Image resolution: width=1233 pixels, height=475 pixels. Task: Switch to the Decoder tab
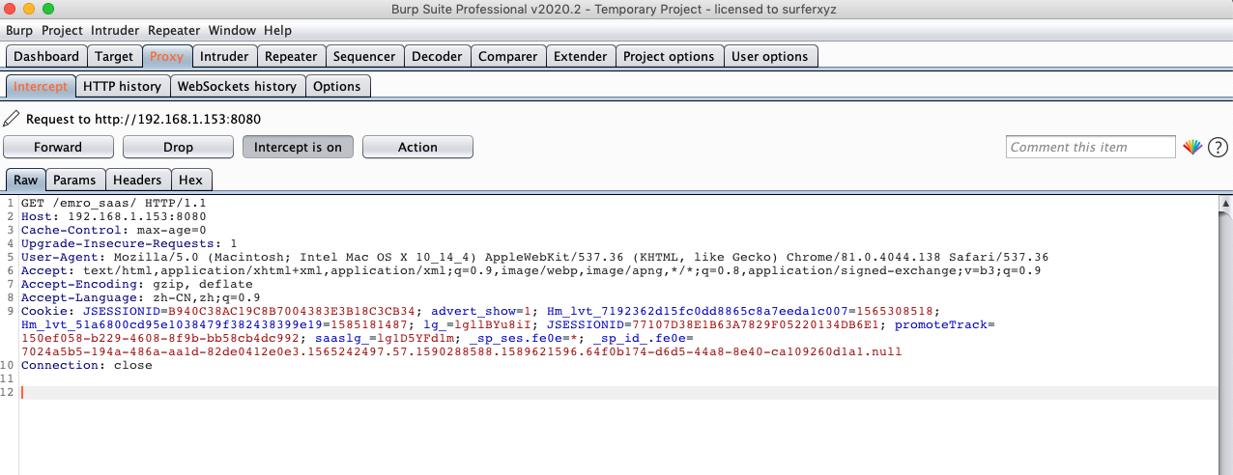[437, 56]
